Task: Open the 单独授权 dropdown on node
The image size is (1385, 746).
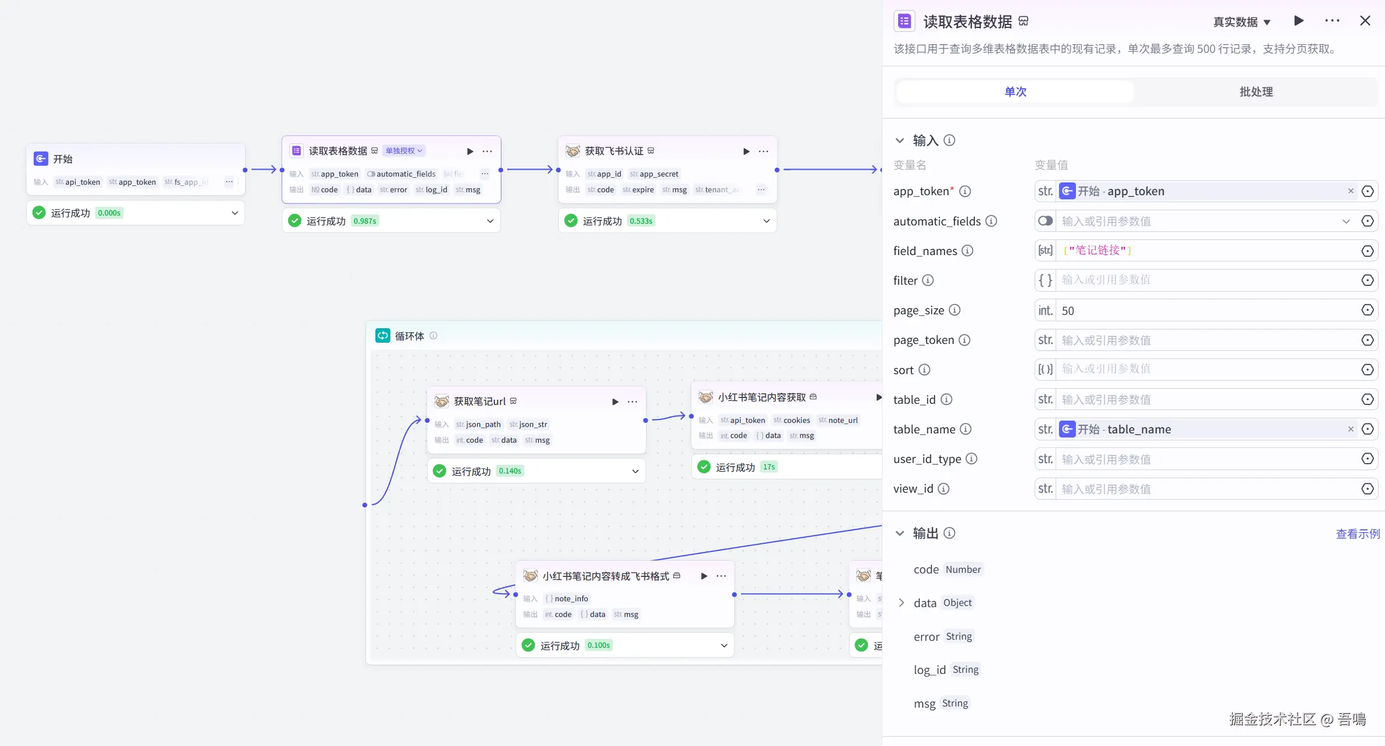Action: coord(404,150)
